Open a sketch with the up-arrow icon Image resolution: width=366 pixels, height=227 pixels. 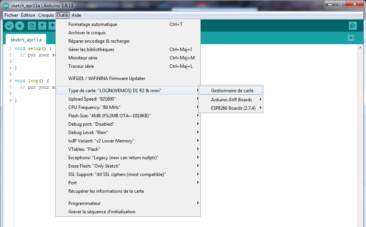pyautogui.click(x=42, y=26)
